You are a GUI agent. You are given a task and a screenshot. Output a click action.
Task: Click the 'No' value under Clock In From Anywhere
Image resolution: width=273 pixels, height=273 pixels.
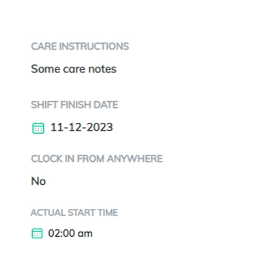pyautogui.click(x=38, y=182)
